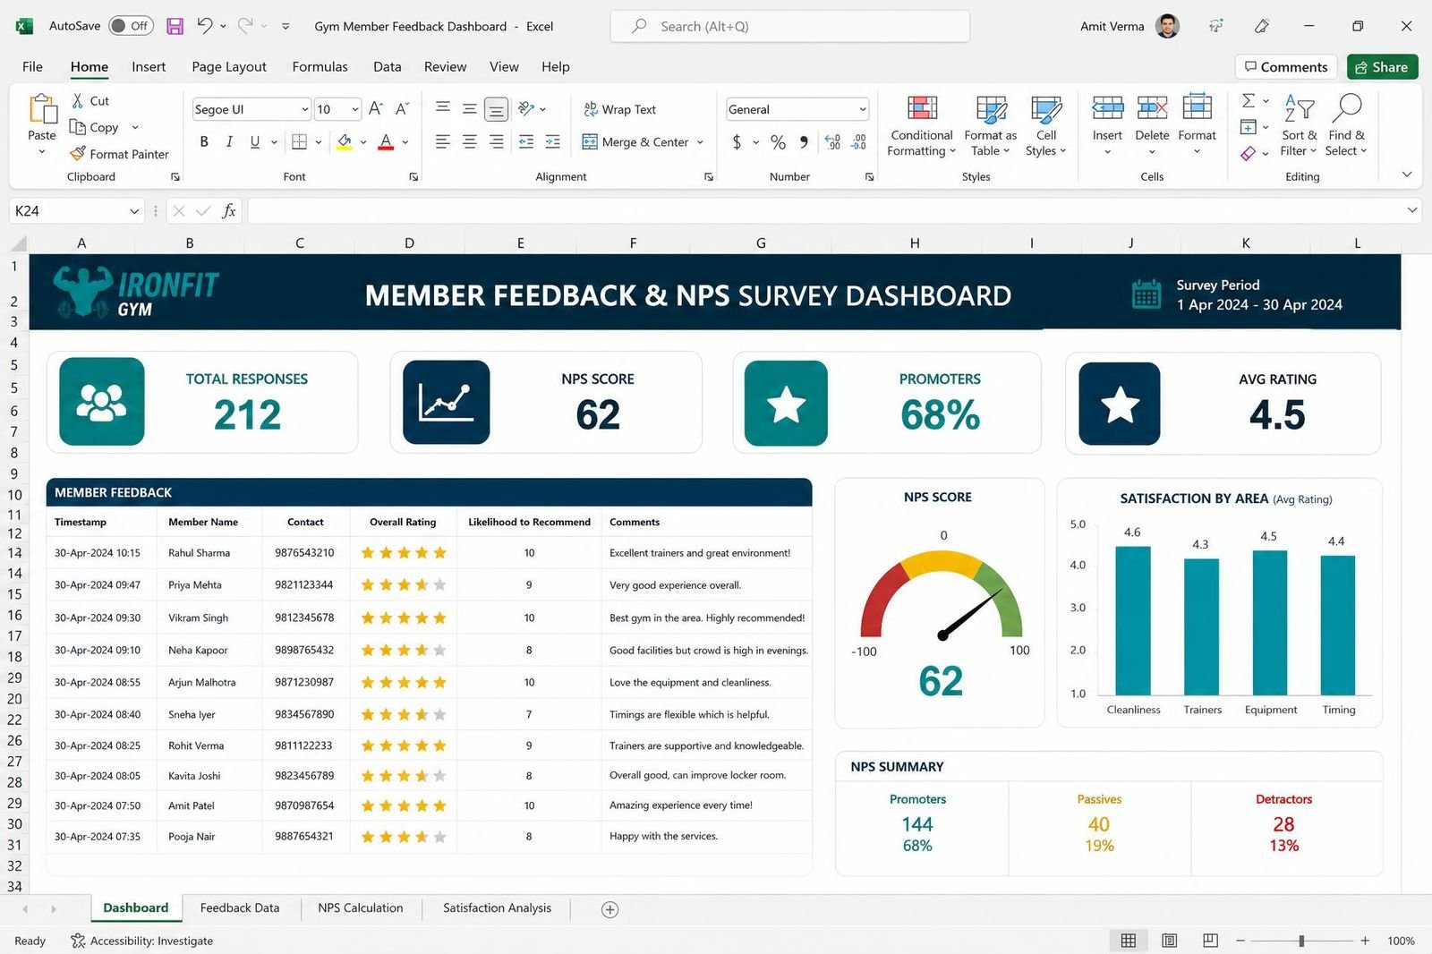Switch to Page Break Preview

(x=1210, y=941)
